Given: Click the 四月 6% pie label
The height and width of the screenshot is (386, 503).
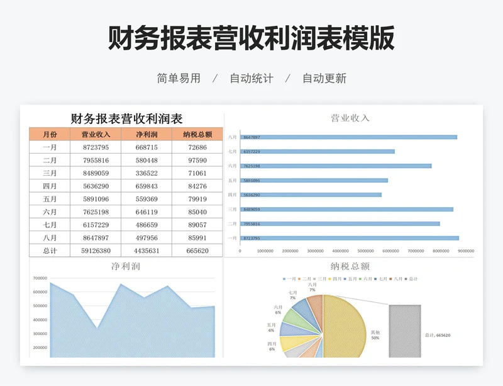Looking at the screenshot, I should [272, 346].
